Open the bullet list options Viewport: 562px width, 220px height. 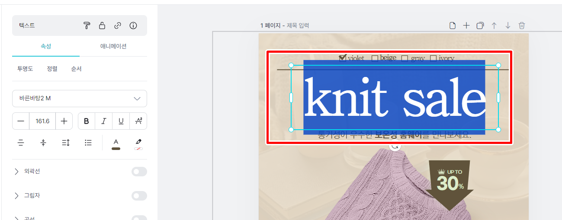[88, 143]
